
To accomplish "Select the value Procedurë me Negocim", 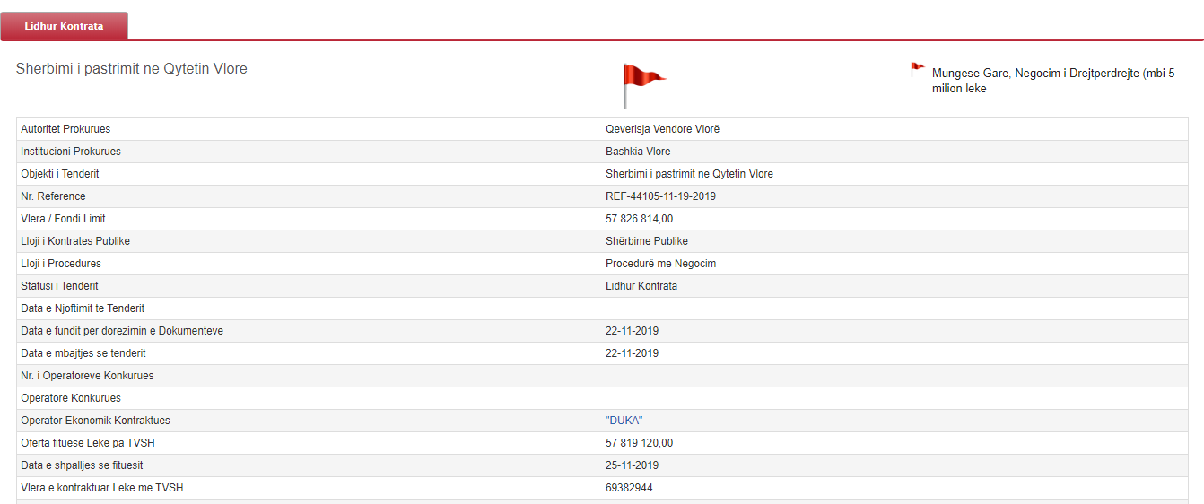I will click(660, 264).
